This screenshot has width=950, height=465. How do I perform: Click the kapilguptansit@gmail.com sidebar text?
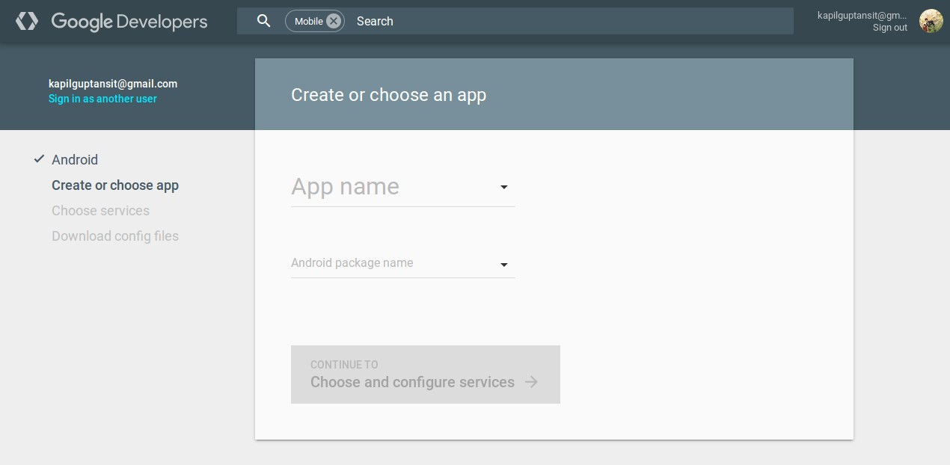[113, 84]
